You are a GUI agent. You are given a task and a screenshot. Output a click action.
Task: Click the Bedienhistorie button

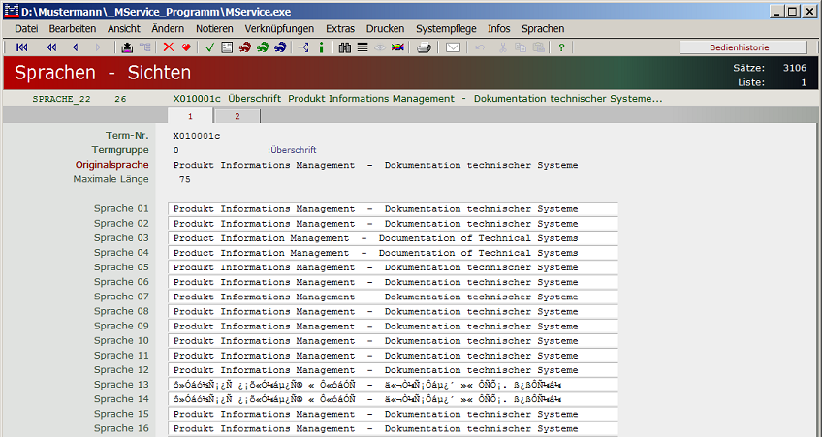743,47
